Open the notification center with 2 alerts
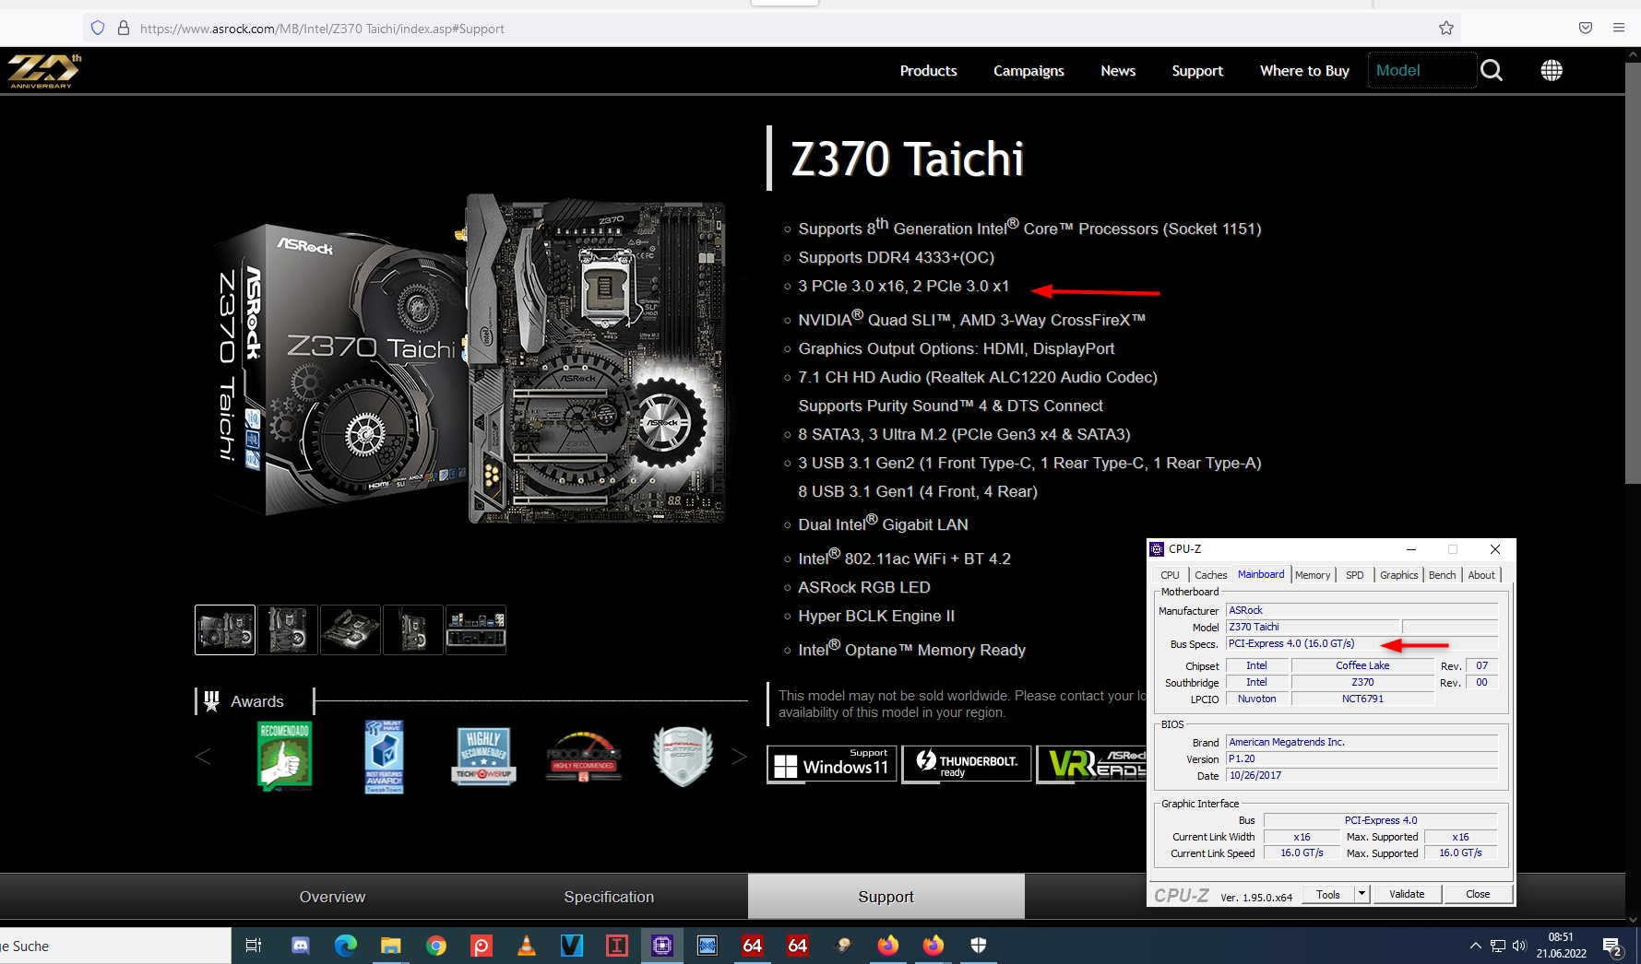This screenshot has height=964, width=1641. click(x=1612, y=946)
